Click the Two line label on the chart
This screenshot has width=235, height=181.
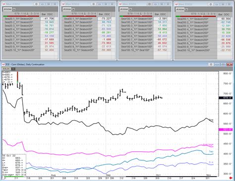click(x=211, y=152)
